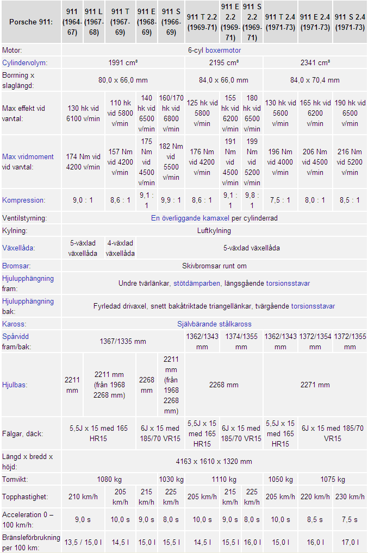Screen dimensions: 368x553
Task: Open Hjulupphängning link in the fram row
Action: pos(28,279)
